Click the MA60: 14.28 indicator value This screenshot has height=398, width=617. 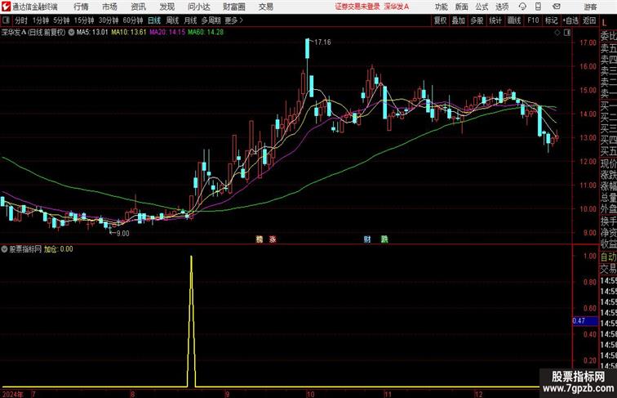(x=206, y=33)
